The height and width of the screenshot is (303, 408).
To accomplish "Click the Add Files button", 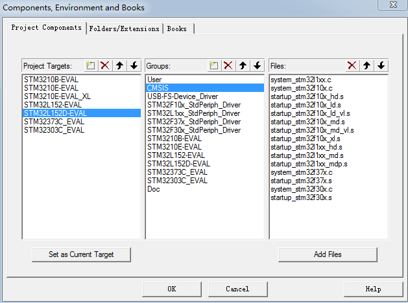I will 328,254.
